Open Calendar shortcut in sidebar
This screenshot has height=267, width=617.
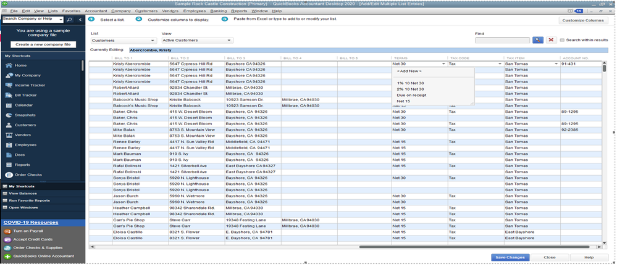[x=20, y=105]
